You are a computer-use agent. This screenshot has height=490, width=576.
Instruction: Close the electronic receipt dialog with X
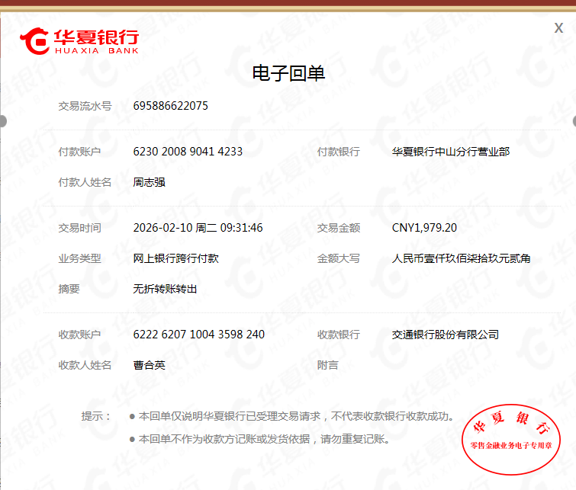pos(558,28)
